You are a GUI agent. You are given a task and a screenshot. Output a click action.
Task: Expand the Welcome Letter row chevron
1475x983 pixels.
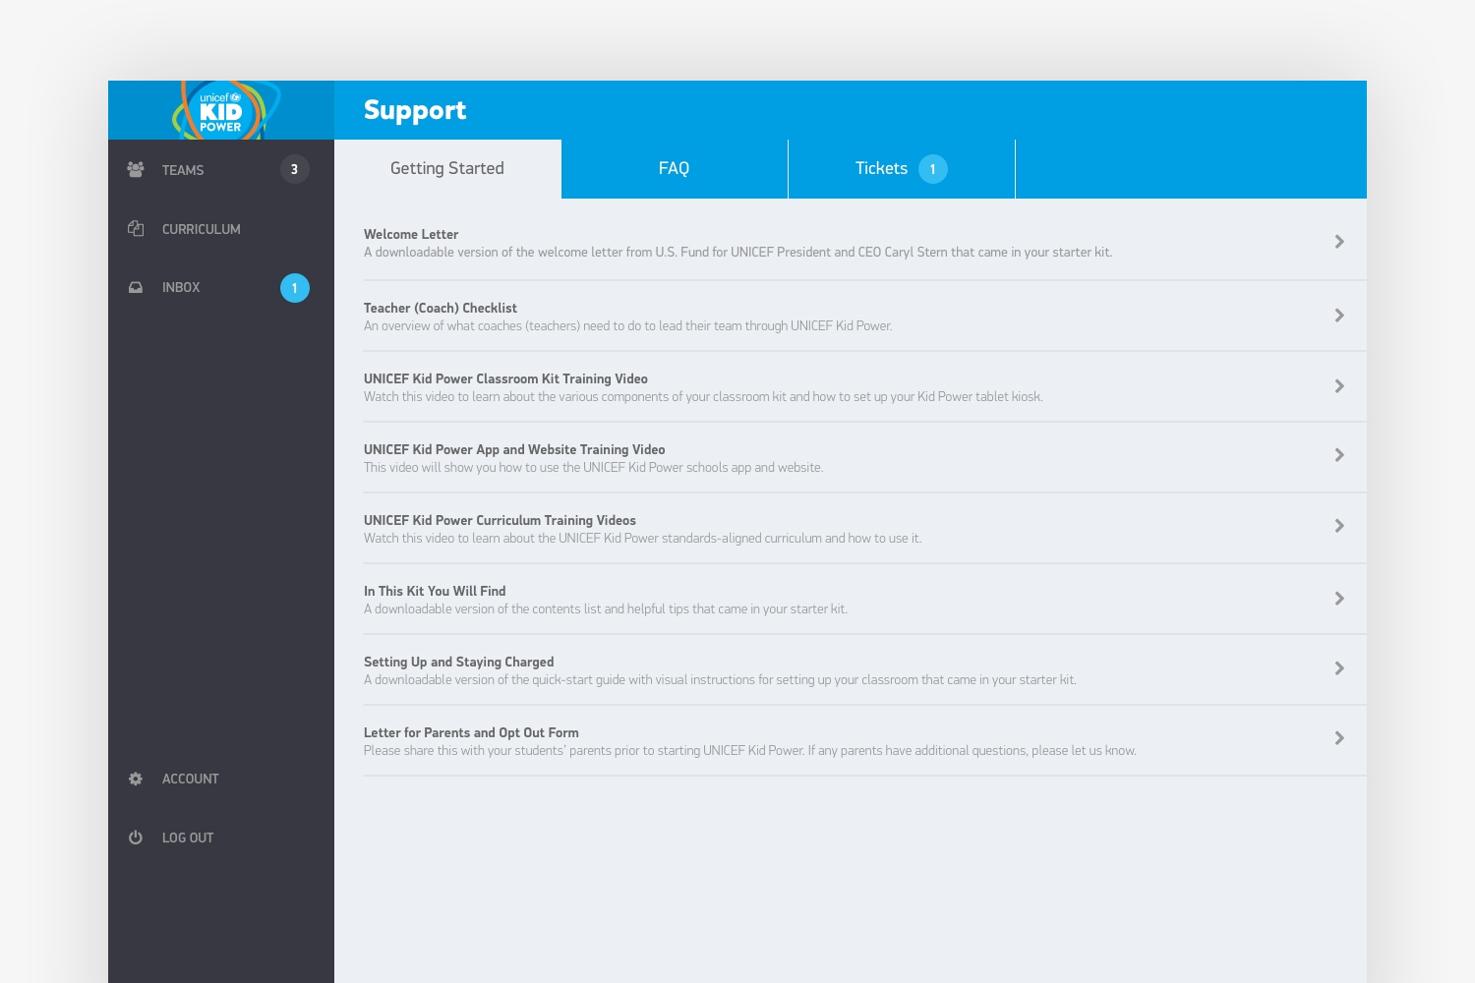[x=1339, y=242]
